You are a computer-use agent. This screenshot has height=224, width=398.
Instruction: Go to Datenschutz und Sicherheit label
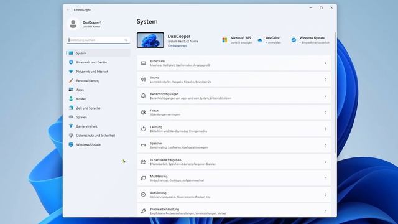96,136
